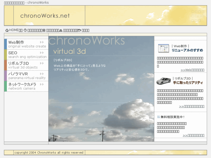
Task: Click the '| リボルブ3D |' label in right panel
Action: coord(183,79)
